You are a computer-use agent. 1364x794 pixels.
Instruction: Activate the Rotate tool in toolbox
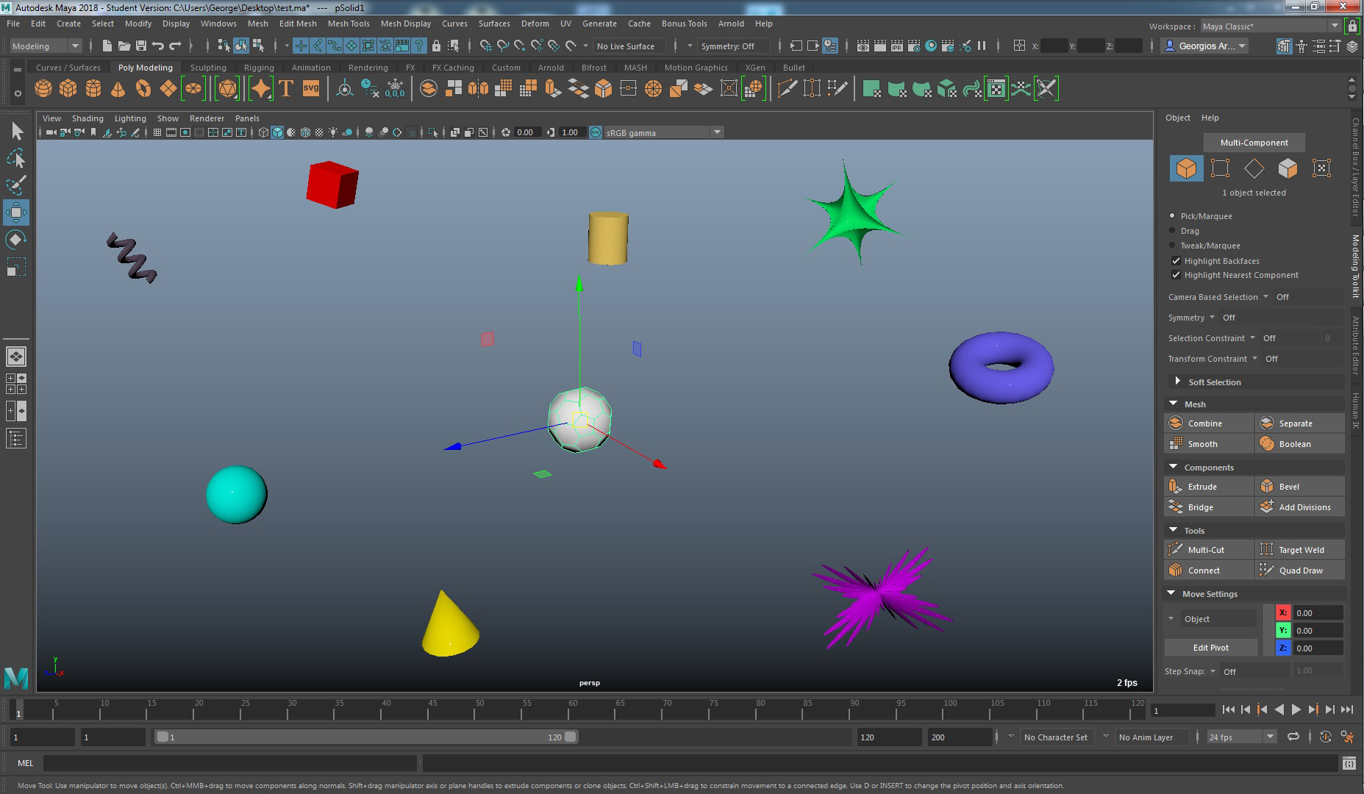[16, 240]
